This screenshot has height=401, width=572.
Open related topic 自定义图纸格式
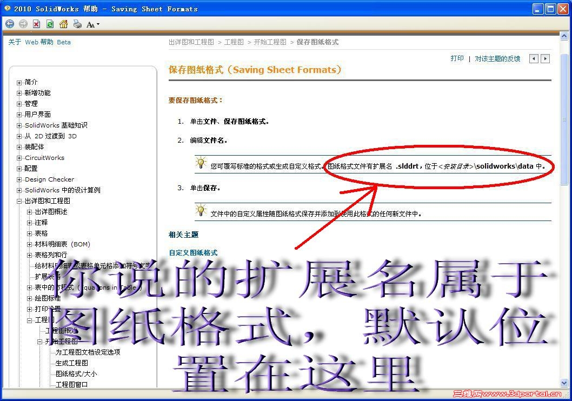(193, 252)
